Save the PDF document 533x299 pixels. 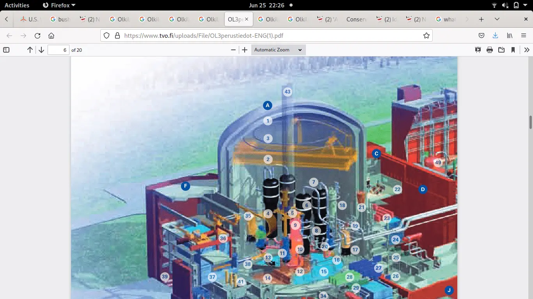click(501, 50)
